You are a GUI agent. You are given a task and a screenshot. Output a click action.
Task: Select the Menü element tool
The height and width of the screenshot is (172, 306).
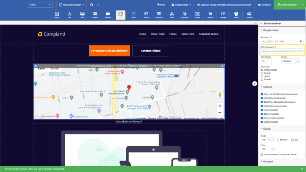[x=172, y=15]
